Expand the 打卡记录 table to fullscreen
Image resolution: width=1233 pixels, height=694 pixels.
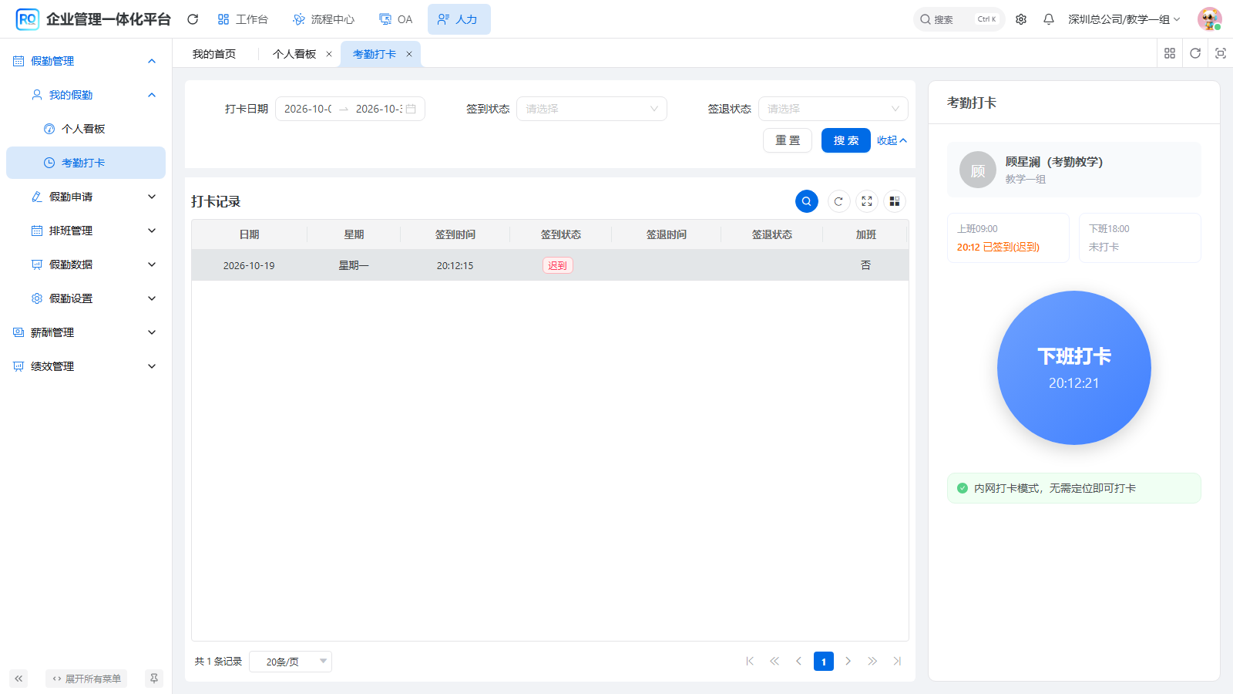pyautogui.click(x=867, y=201)
